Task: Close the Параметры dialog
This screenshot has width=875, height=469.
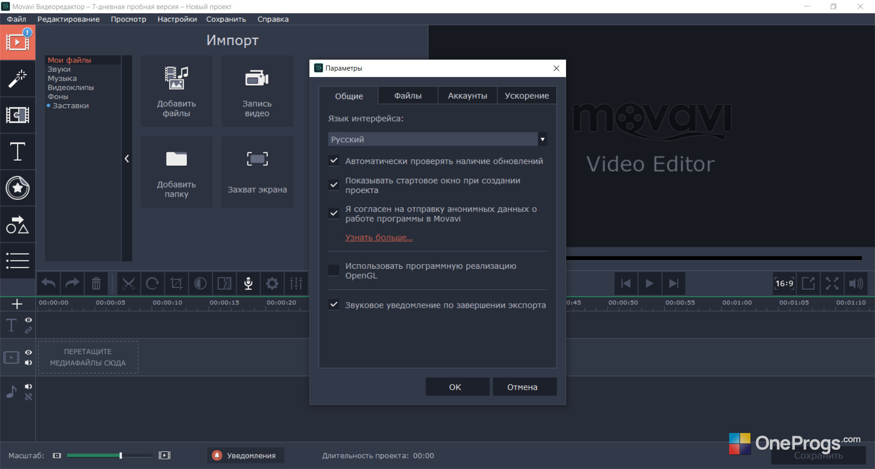Action: click(556, 68)
